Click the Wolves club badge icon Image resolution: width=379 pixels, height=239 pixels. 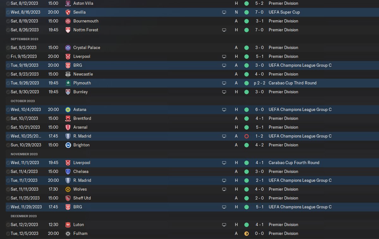(68, 189)
